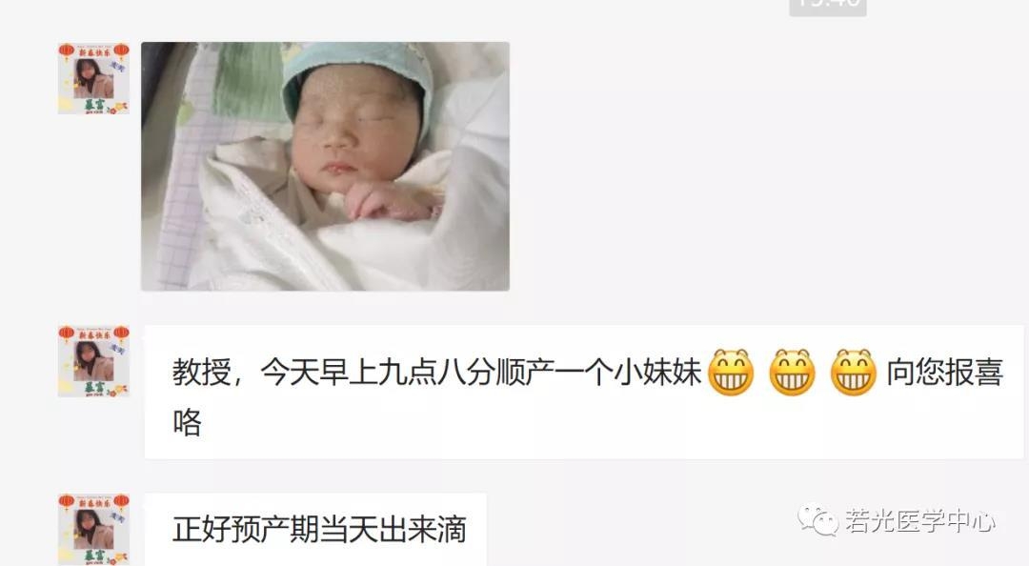Click the word 顺产 in the message

525,373
